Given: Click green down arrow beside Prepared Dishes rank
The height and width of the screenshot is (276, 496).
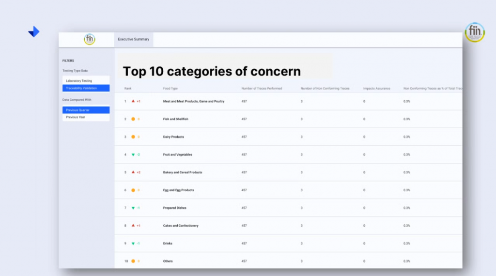Looking at the screenshot, I should pyautogui.click(x=133, y=208).
